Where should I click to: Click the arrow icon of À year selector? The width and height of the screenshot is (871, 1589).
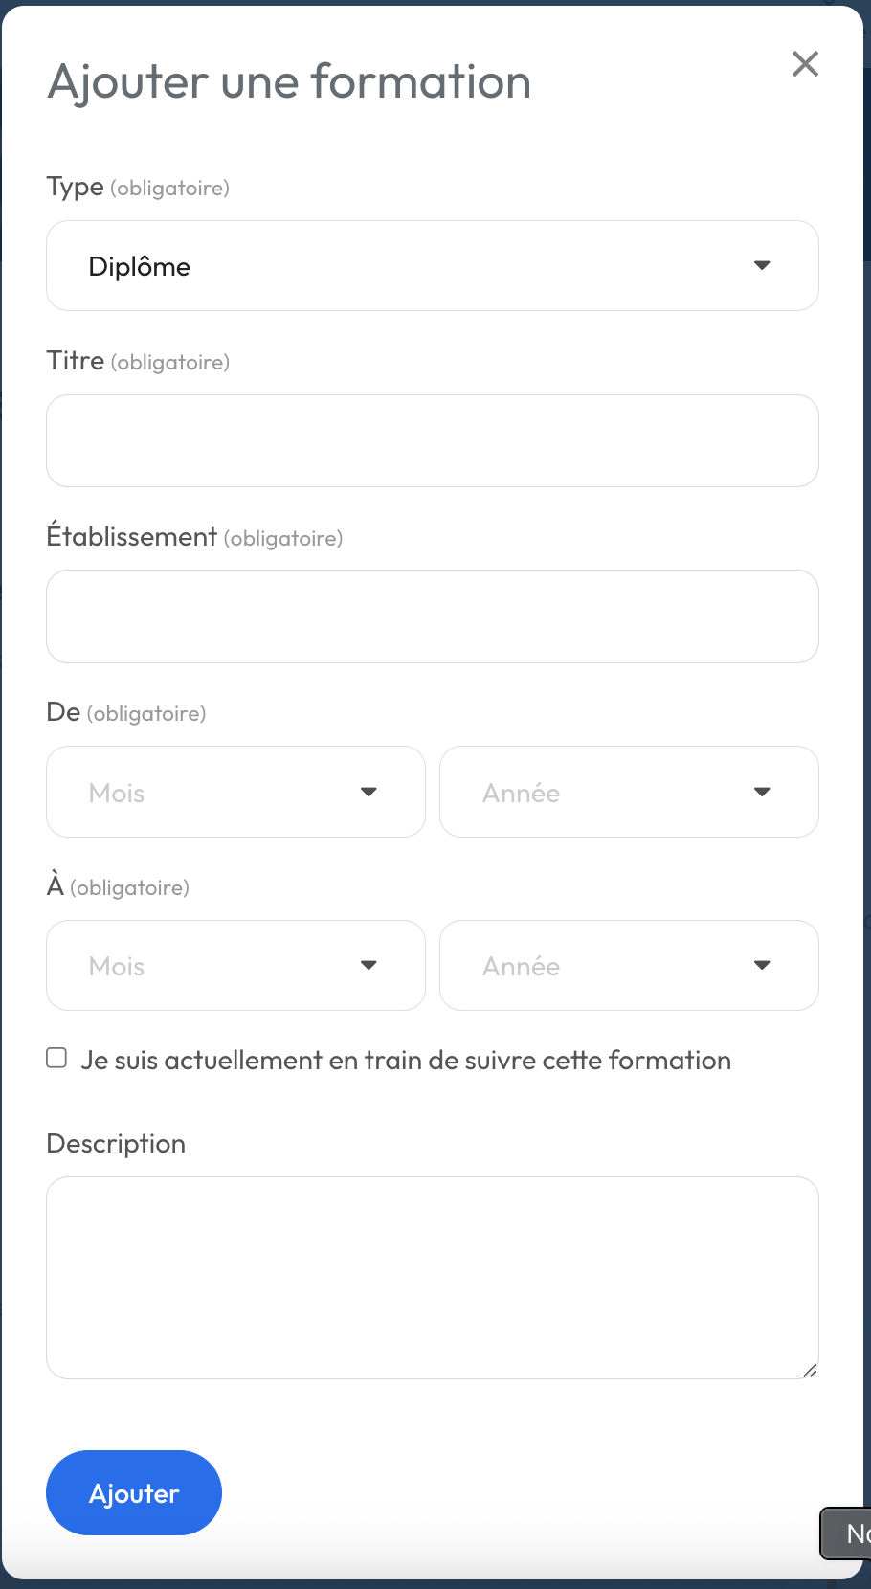click(762, 965)
